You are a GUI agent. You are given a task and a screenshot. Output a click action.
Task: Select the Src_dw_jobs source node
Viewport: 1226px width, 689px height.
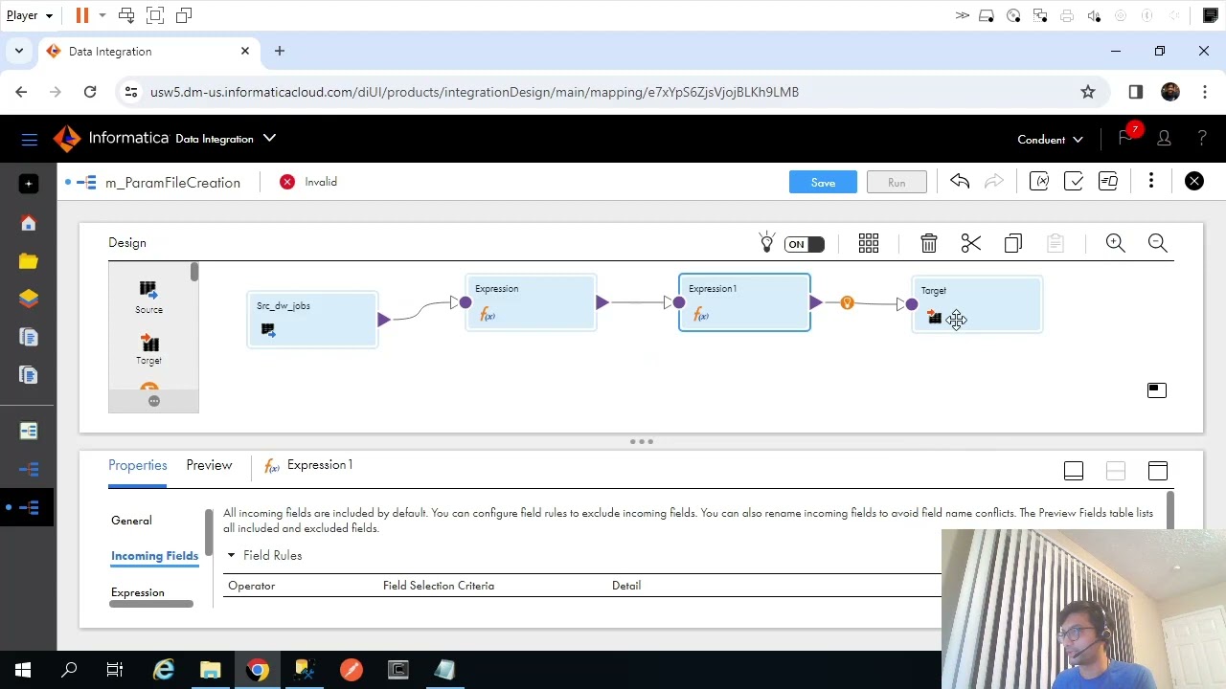(x=312, y=320)
